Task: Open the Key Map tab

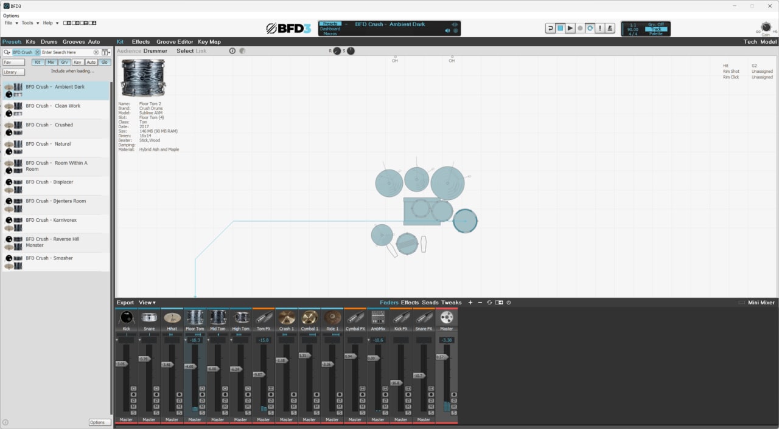Action: pyautogui.click(x=209, y=42)
